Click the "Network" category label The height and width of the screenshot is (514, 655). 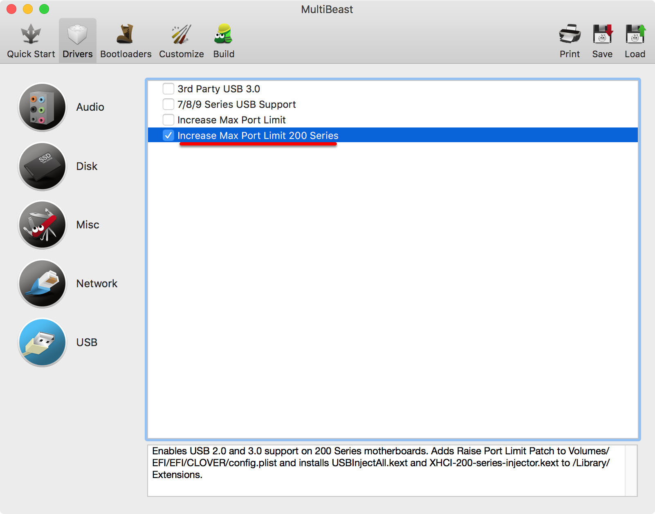click(x=96, y=284)
